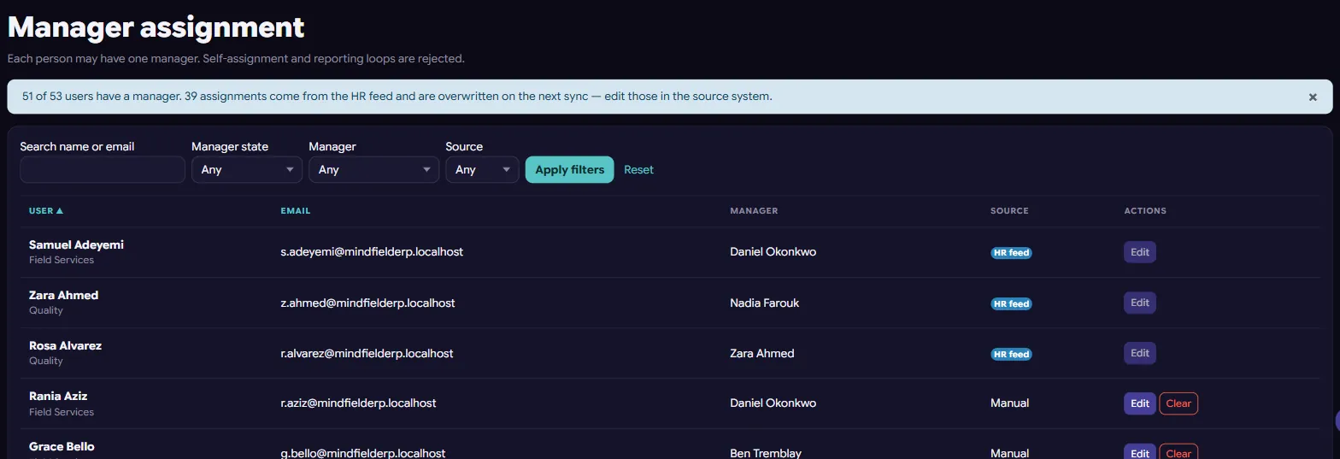Select the name Rania Aziz

point(58,396)
